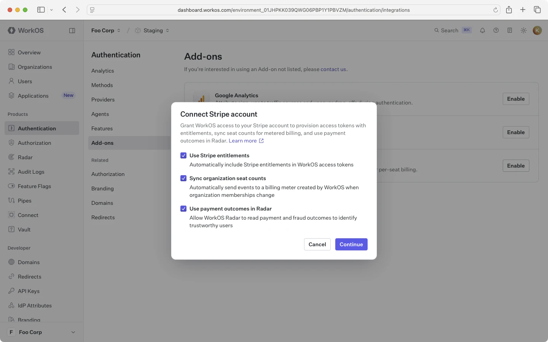Screen dimensions: 548x342
Task: Click the Safari share icon
Action: tap(509, 10)
